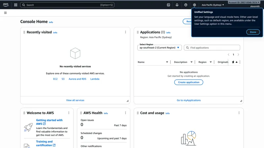
Task: Click the rocket icon in Welcome to AWS
Action: [x=28, y=127]
